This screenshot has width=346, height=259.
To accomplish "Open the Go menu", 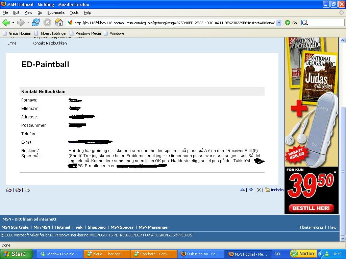I will click(40, 12).
